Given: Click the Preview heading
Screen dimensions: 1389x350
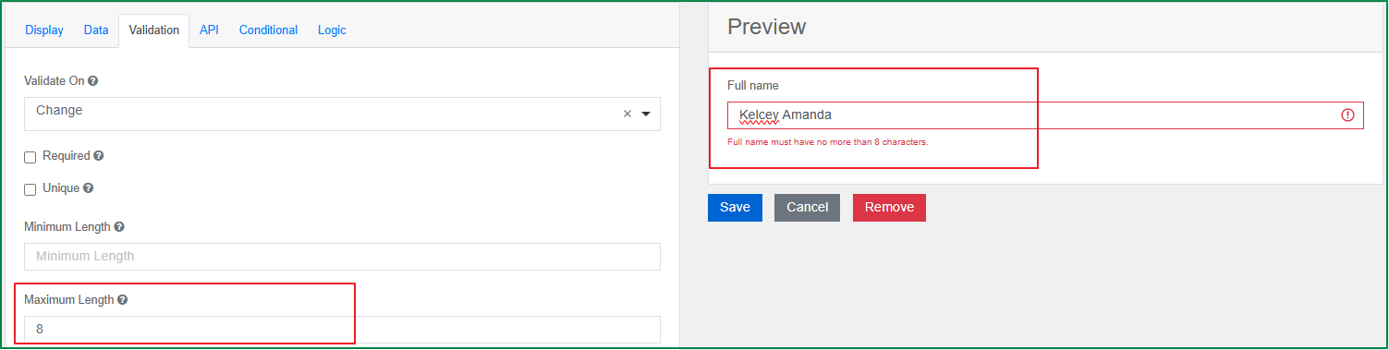Looking at the screenshot, I should tap(766, 27).
